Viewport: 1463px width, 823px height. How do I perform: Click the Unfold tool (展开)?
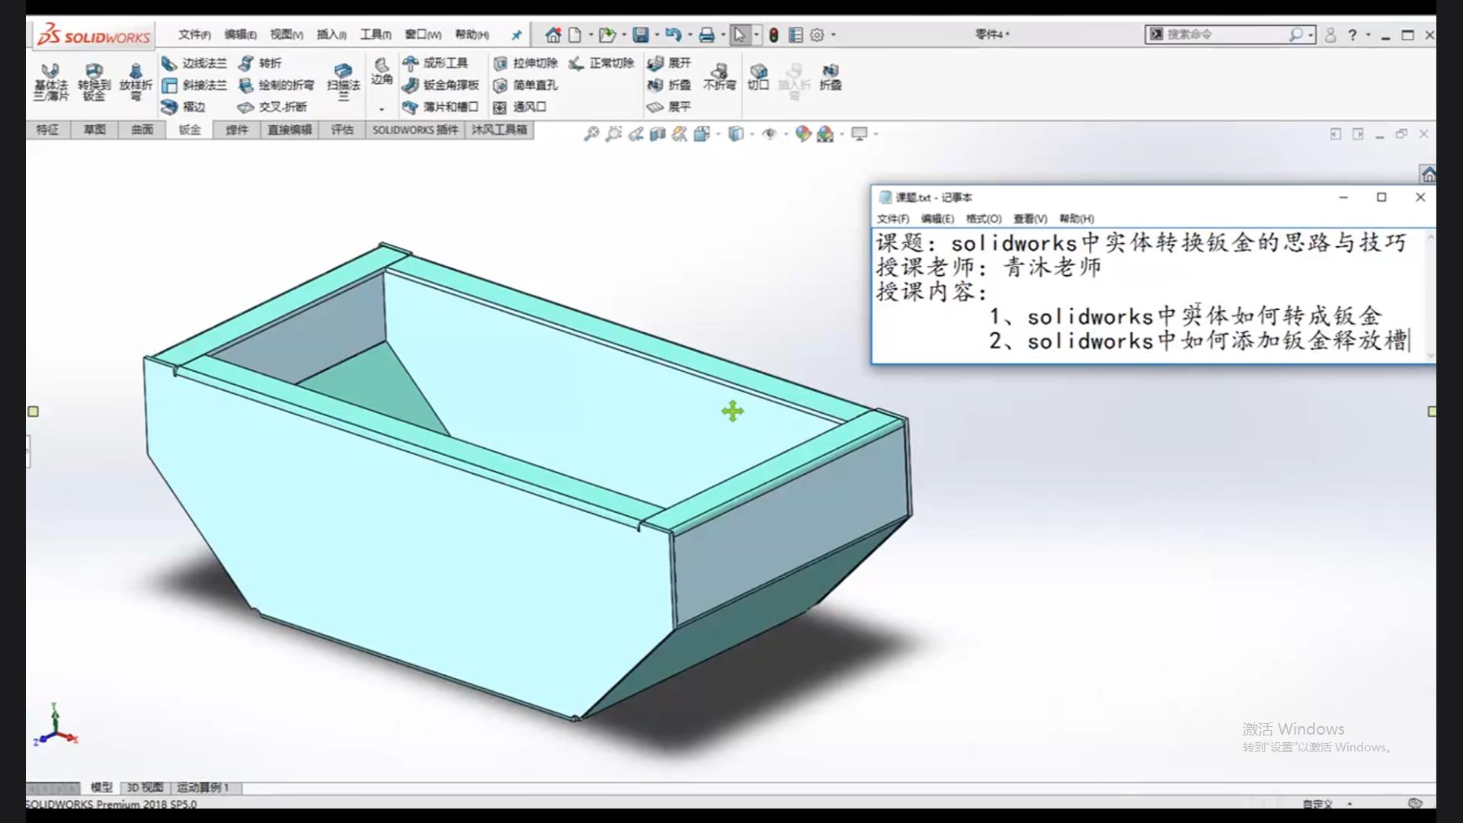tap(669, 63)
